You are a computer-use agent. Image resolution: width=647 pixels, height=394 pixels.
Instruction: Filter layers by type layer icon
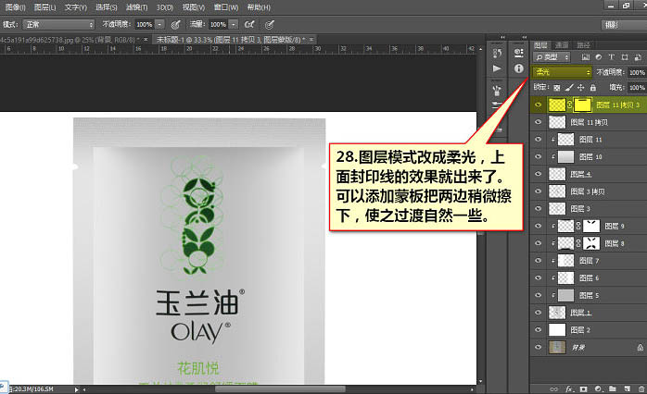(612, 57)
